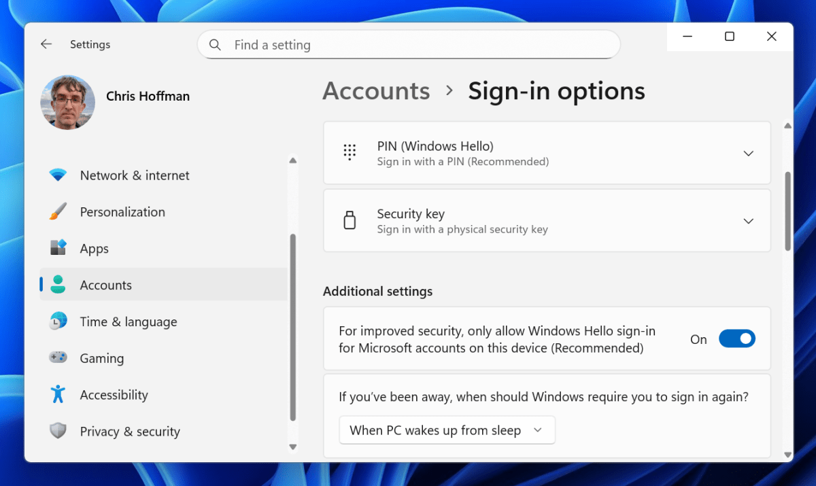The width and height of the screenshot is (816, 486).
Task: Click the Accounts breadcrumb link
Action: click(x=376, y=90)
